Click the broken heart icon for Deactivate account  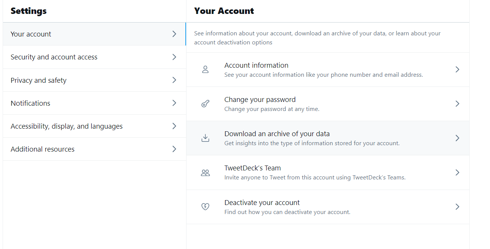[205, 207]
